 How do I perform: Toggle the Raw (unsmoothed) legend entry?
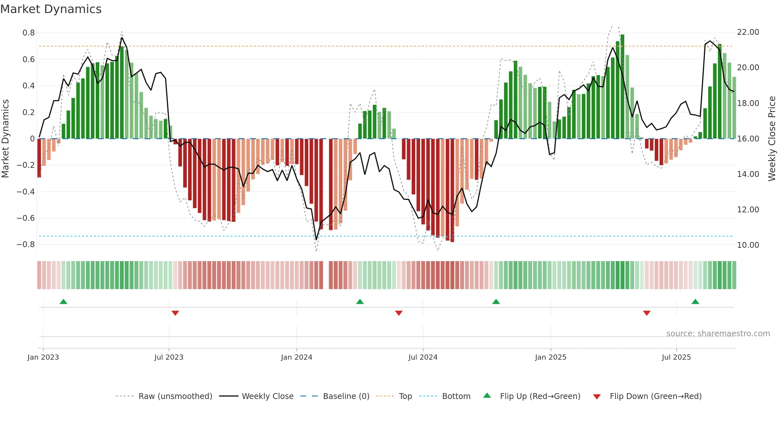pos(164,396)
